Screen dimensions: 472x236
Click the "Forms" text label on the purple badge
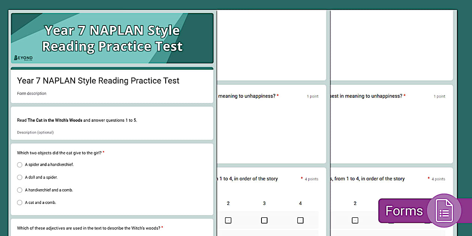click(405, 211)
